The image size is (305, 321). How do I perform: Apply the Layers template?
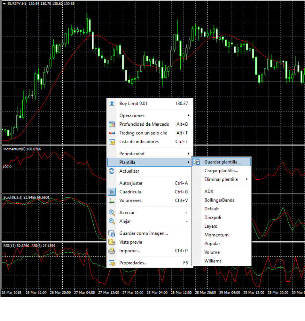click(222, 226)
